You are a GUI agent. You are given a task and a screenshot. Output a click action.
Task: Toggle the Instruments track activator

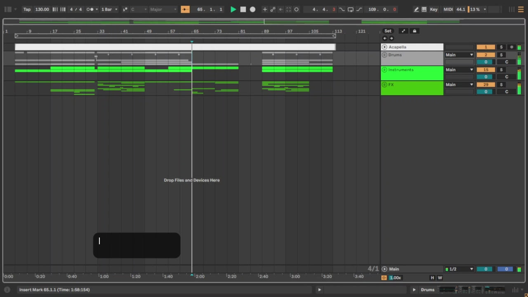(486, 70)
